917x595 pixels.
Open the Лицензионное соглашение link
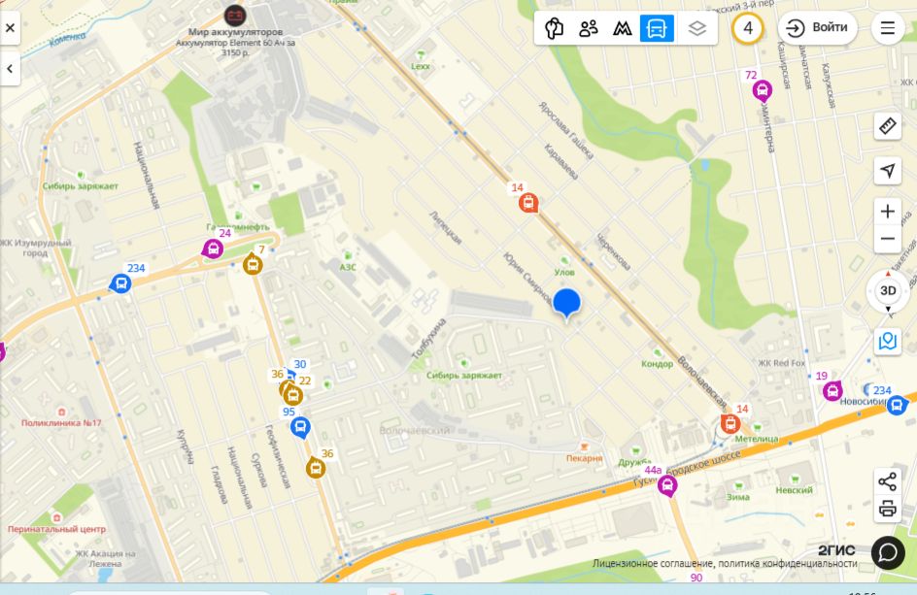pos(653,563)
